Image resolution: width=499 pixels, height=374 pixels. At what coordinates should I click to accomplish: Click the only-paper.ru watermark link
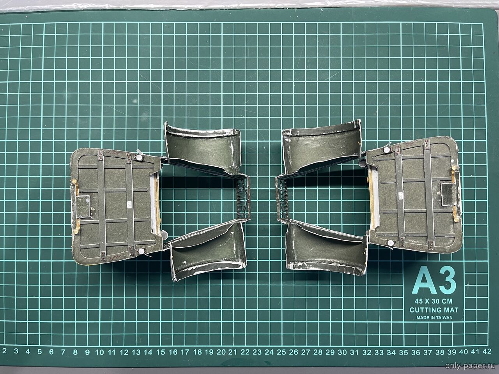469,367
